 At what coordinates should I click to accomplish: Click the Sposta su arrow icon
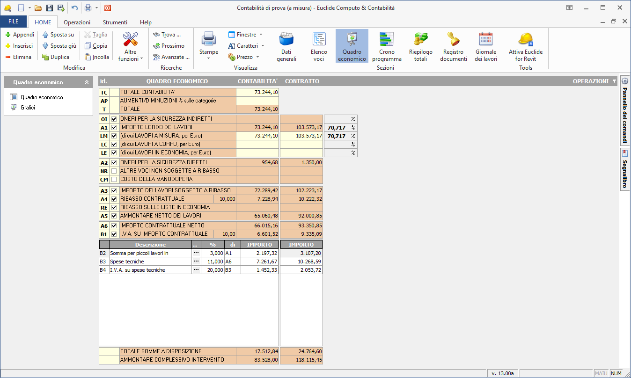point(45,35)
